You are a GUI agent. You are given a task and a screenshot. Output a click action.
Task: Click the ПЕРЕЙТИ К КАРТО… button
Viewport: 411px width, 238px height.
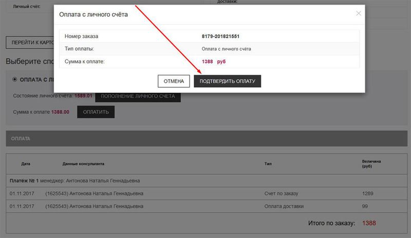click(x=30, y=43)
